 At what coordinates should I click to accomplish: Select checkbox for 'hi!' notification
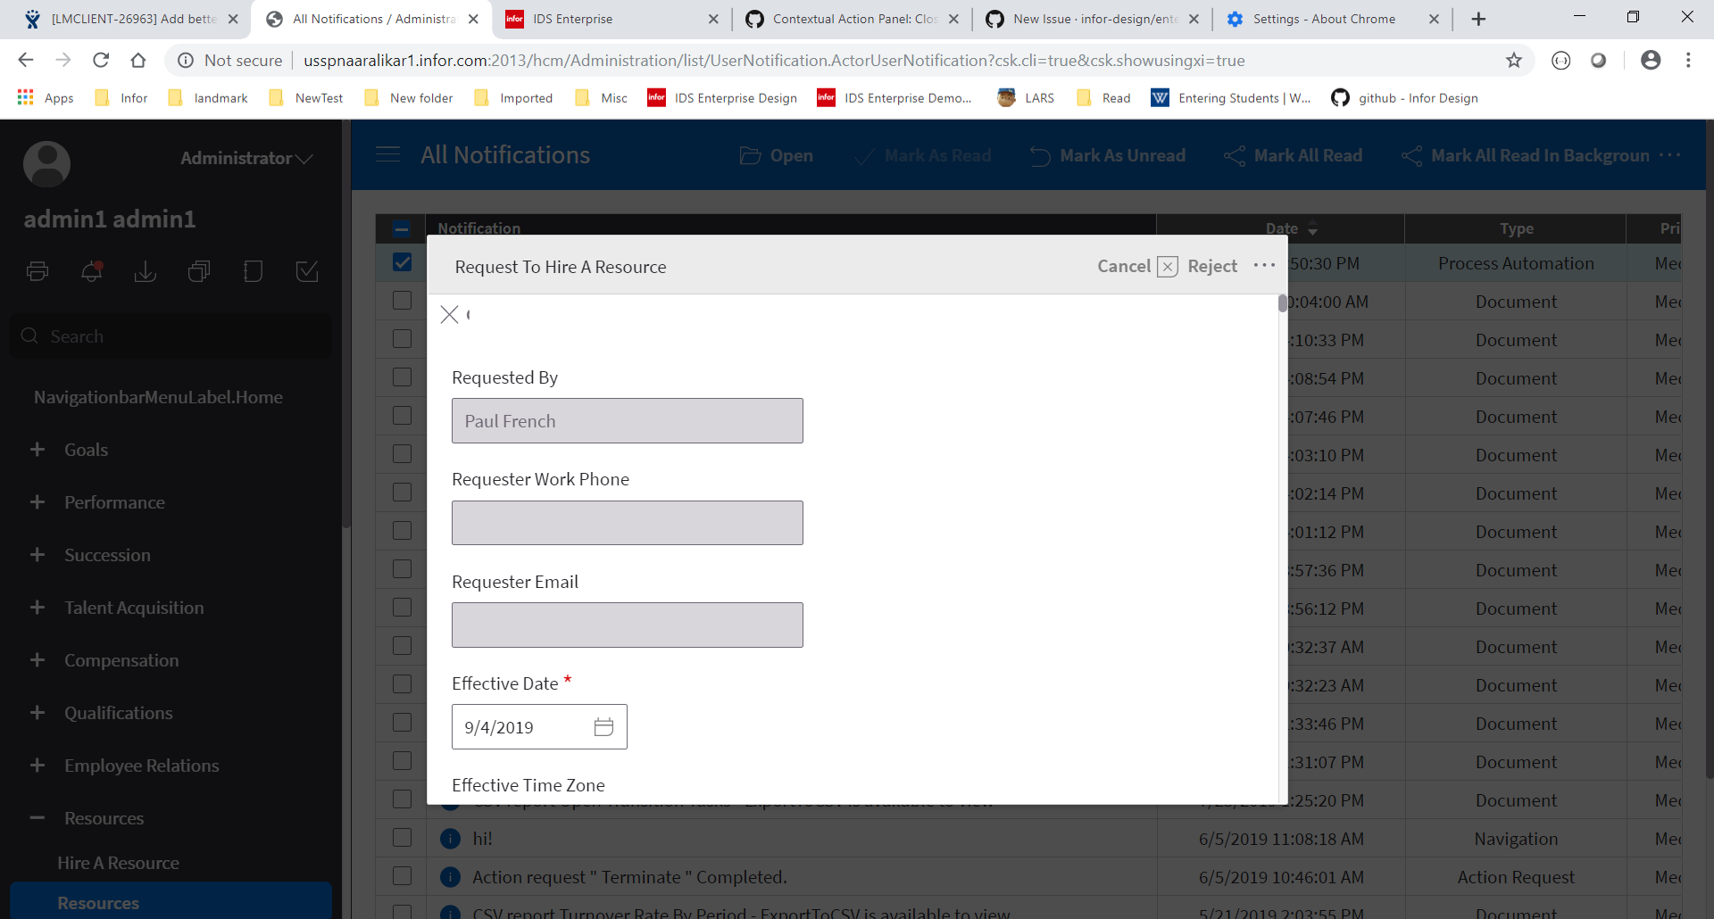[402, 838]
